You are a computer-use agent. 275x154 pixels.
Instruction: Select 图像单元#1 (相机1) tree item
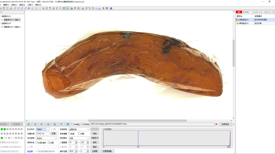click(12, 20)
